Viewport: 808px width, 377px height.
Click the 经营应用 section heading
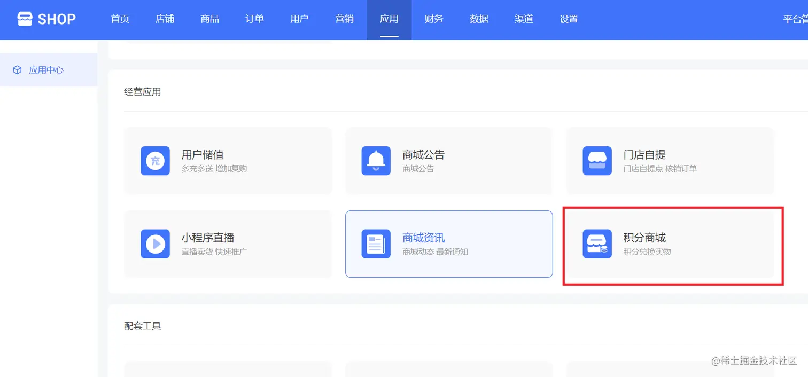143,92
